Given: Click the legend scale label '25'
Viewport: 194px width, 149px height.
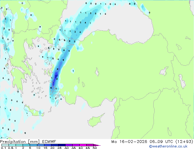Looking at the screenshot, I should tap(59, 148).
